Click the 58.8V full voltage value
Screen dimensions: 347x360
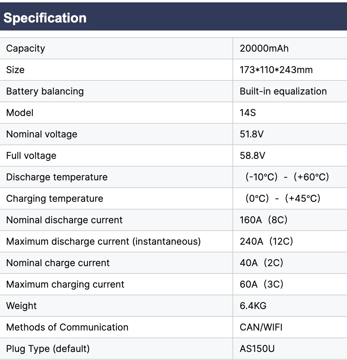252,156
